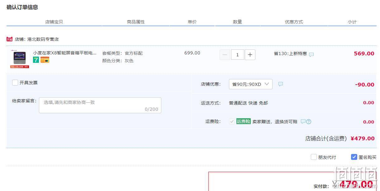Click the 小计 column header
Image resolution: width=380 pixels, height=191 pixels.
352,22
